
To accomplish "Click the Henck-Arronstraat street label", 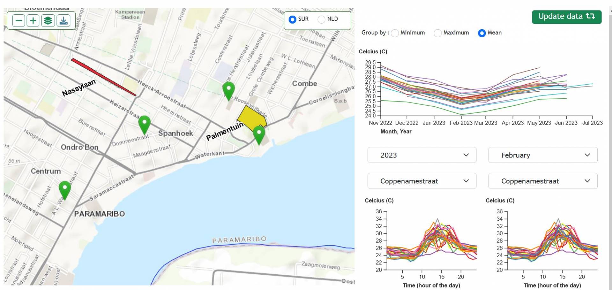I will [162, 94].
